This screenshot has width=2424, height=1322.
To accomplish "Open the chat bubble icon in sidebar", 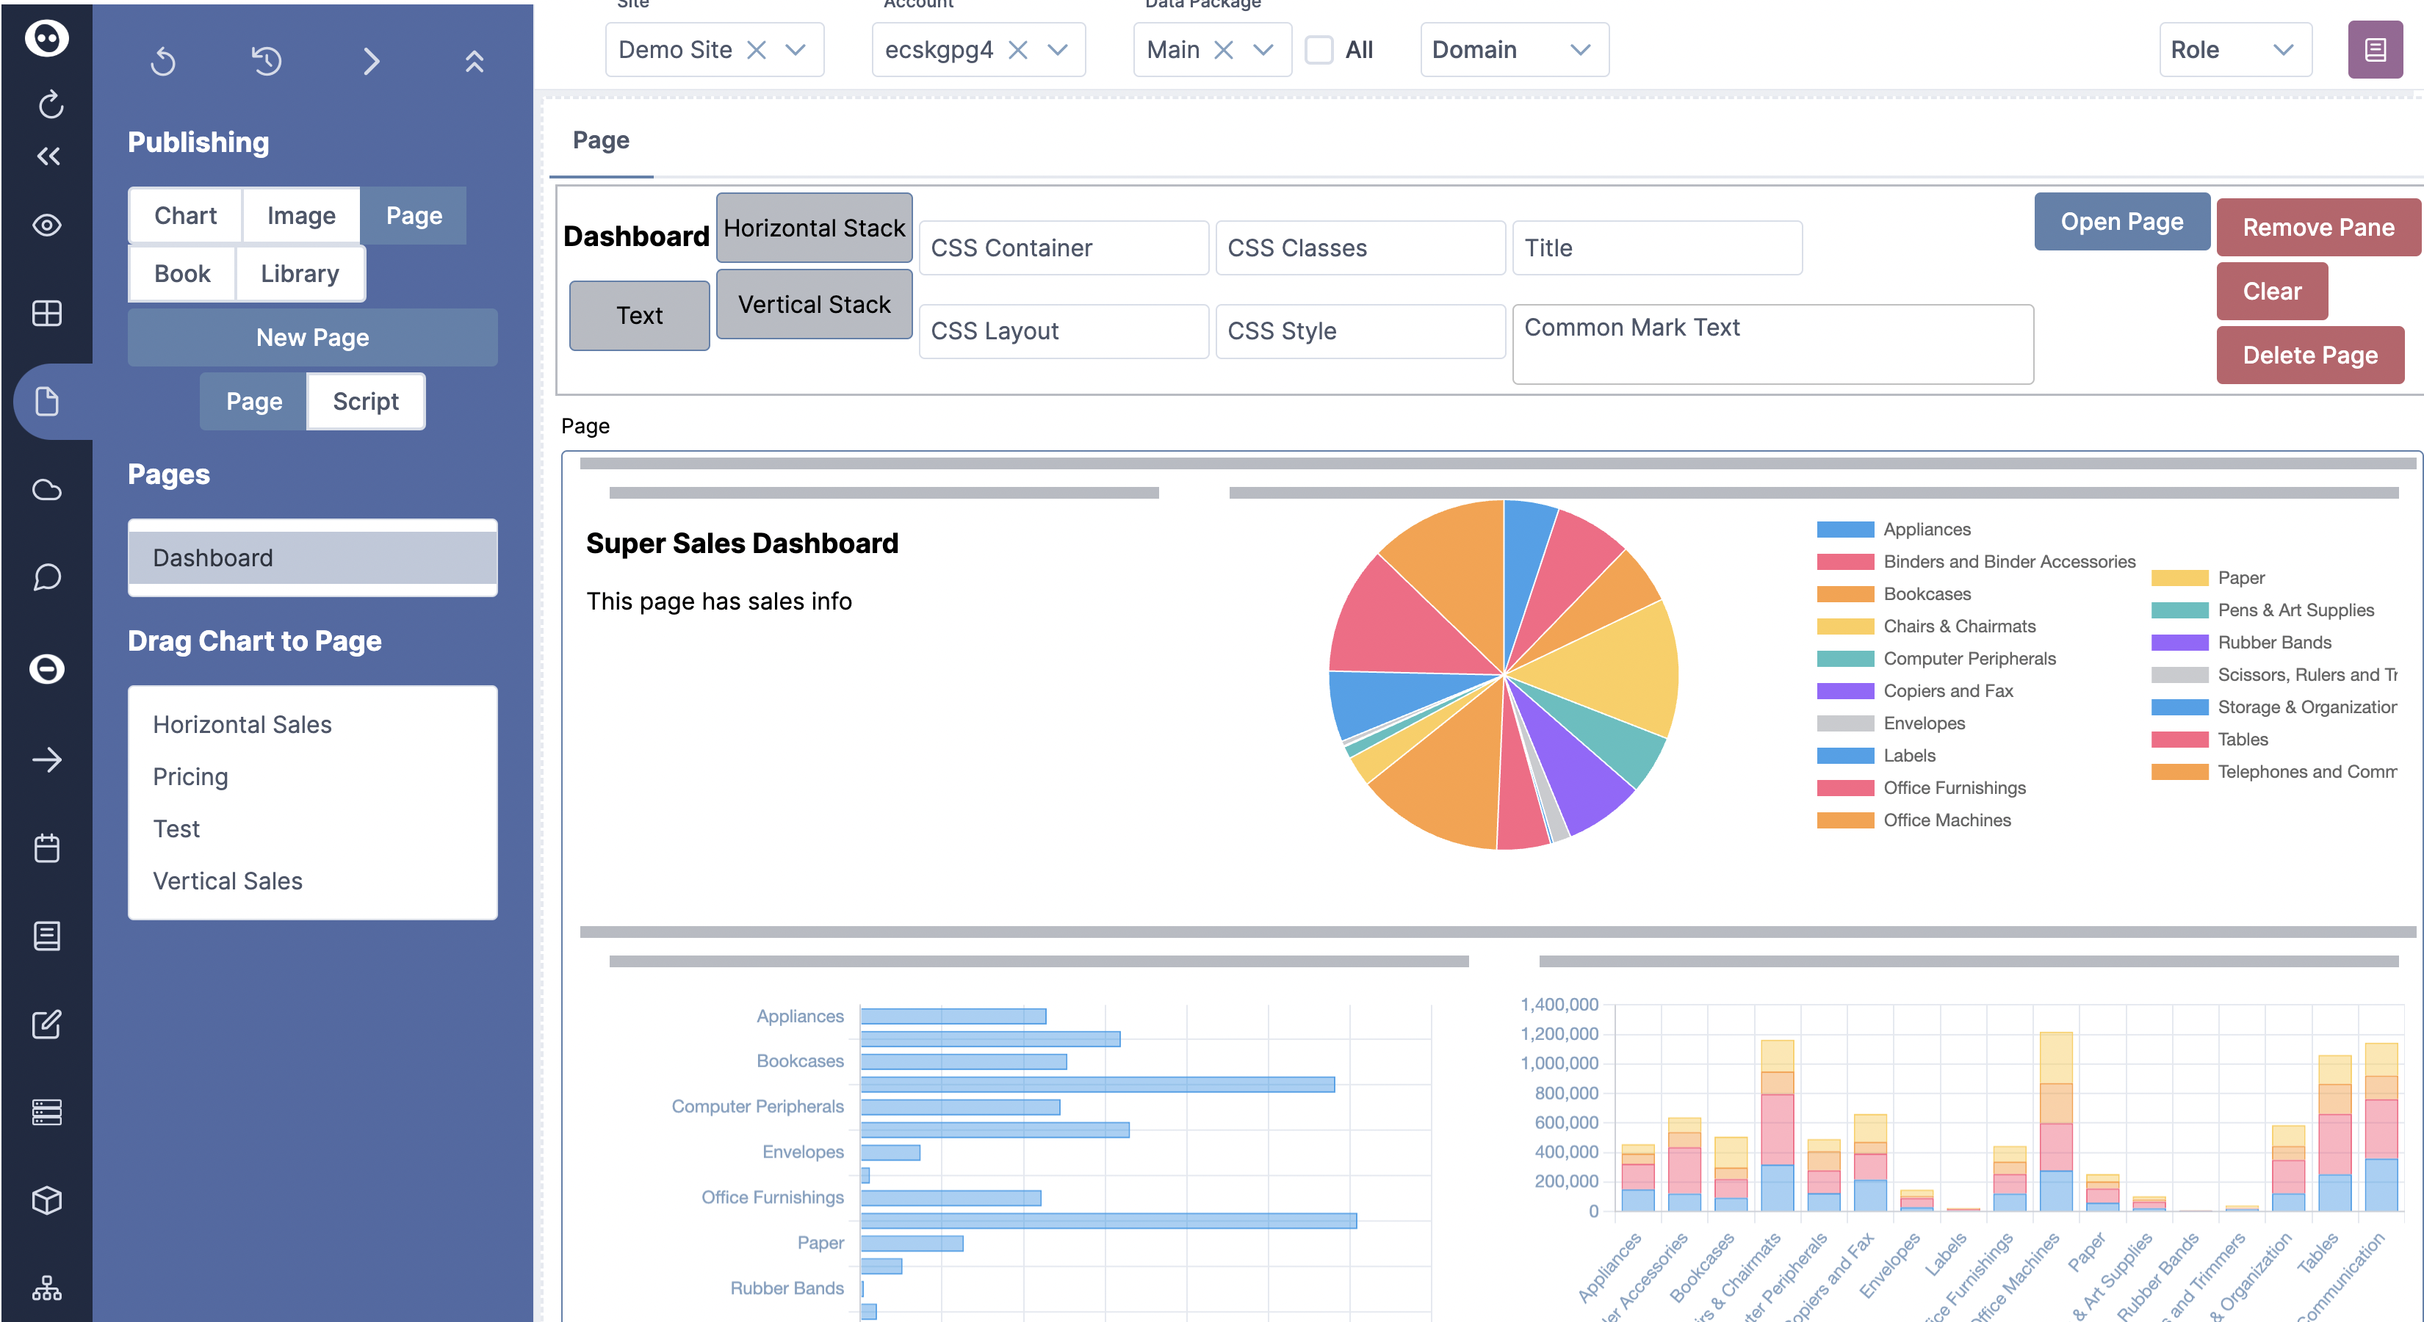I will 46,577.
